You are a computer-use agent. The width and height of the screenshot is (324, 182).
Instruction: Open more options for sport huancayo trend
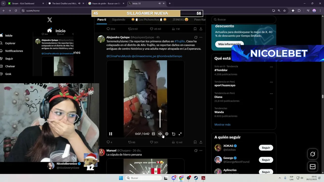coord(271,82)
